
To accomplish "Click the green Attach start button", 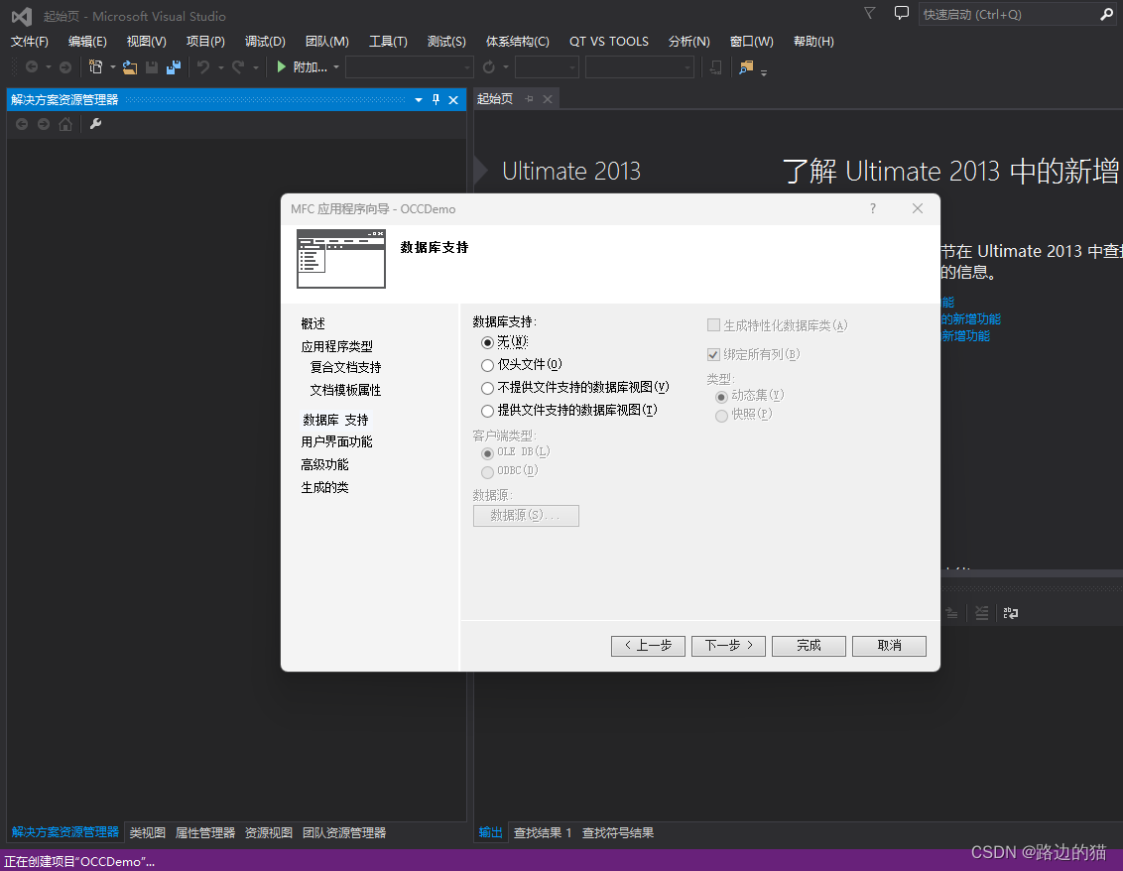I will click(x=302, y=66).
